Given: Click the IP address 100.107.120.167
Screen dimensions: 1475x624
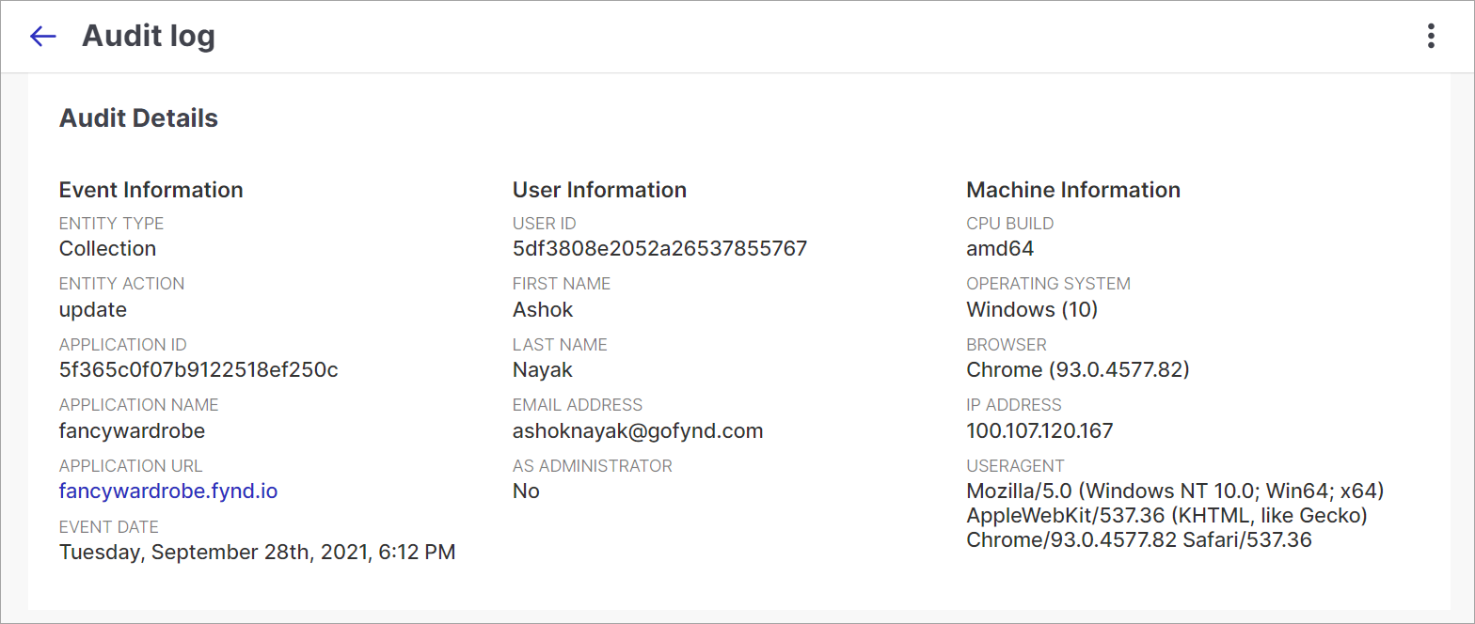Looking at the screenshot, I should pos(1039,431).
